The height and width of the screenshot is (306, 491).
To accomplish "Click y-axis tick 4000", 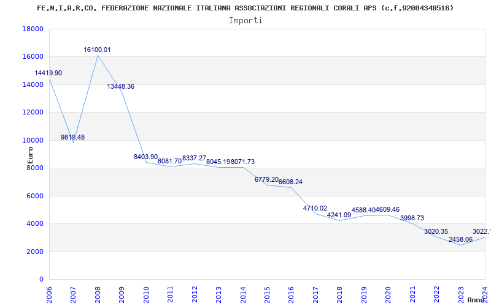I will pyautogui.click(x=34, y=224).
